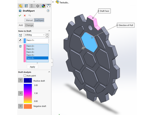154x115 pixels.
Task: Click the dark blue Positive draft swatch
Action: click(28, 80)
